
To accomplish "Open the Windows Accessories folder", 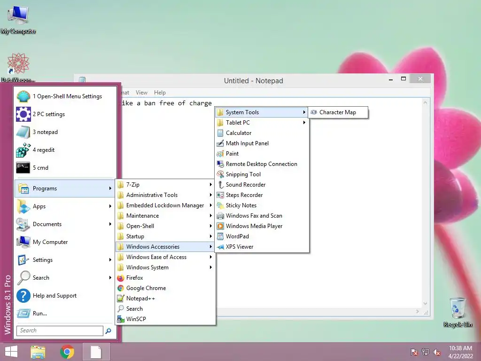I will (x=165, y=246).
